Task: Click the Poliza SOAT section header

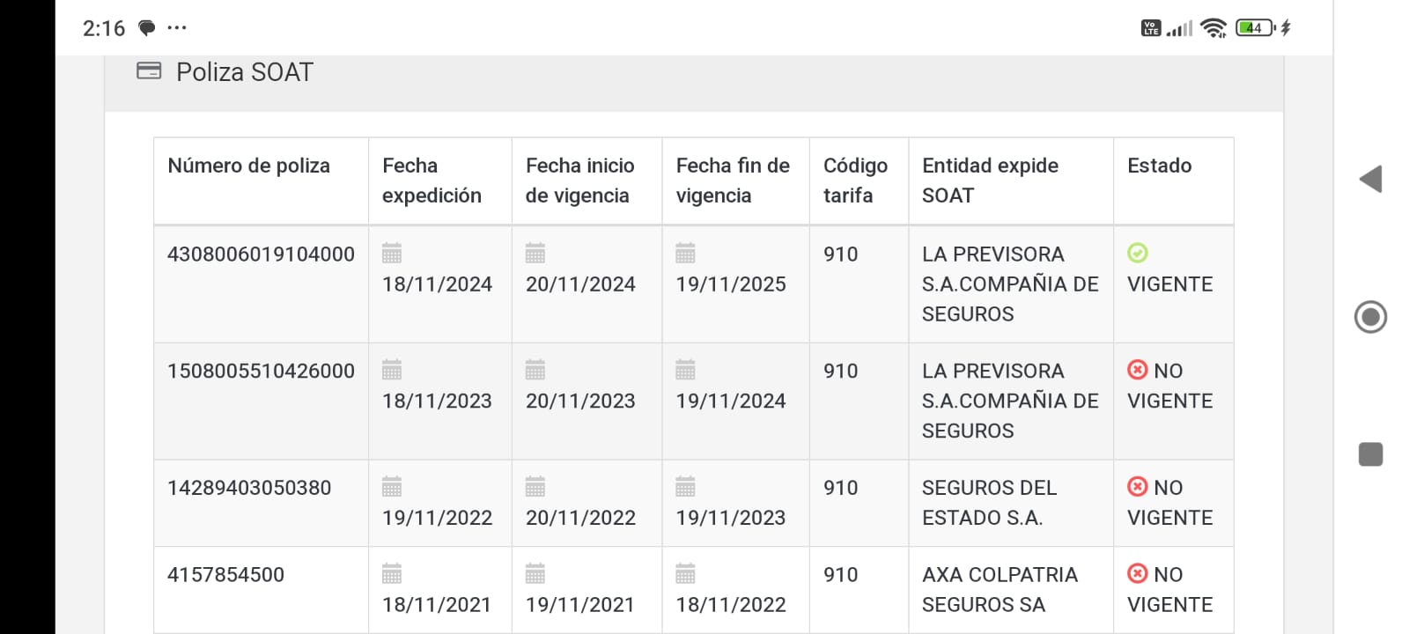Action: [x=245, y=72]
